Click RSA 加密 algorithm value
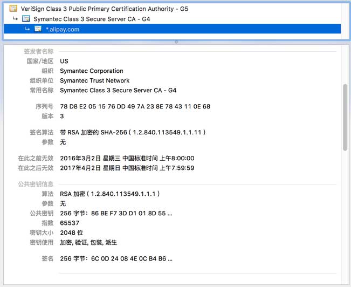The image size is (351, 287). click(110, 194)
